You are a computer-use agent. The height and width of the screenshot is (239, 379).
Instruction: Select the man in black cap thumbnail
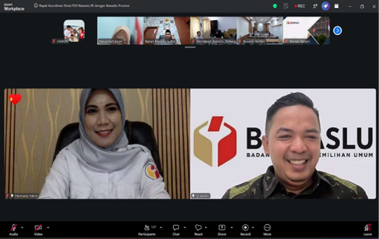167,31
